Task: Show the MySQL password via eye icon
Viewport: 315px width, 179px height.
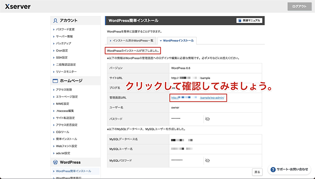Action: point(207,161)
